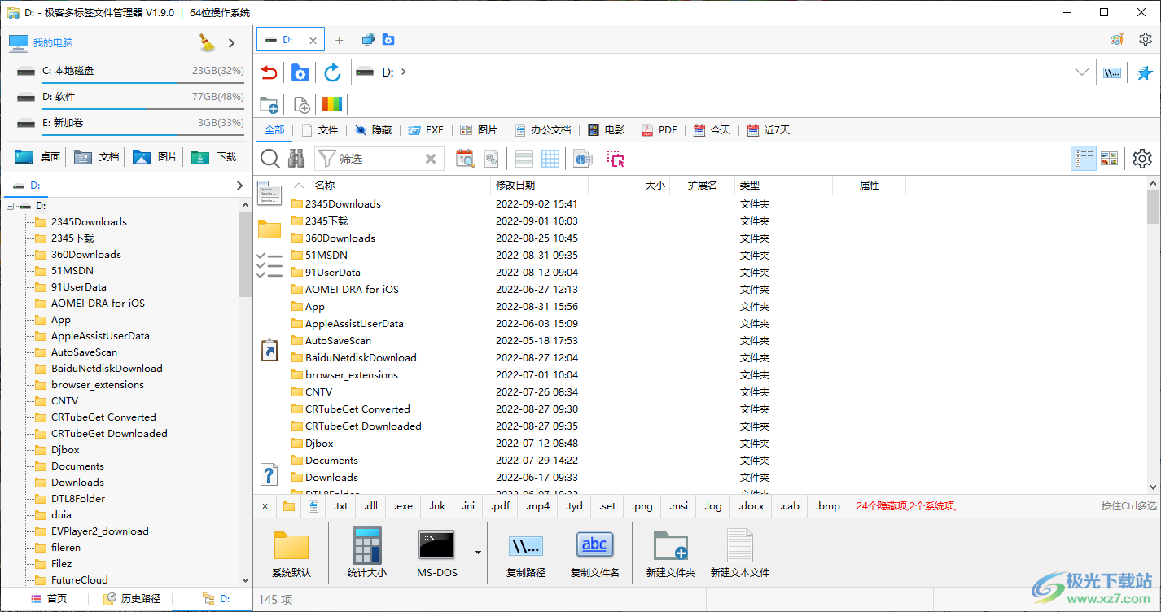Viewport: 1161px width, 612px height.
Task: Click the rainbow color label icon
Action: [x=332, y=104]
